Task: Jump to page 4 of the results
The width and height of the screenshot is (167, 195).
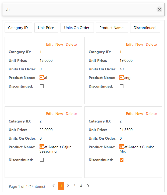Action: tap(81, 186)
